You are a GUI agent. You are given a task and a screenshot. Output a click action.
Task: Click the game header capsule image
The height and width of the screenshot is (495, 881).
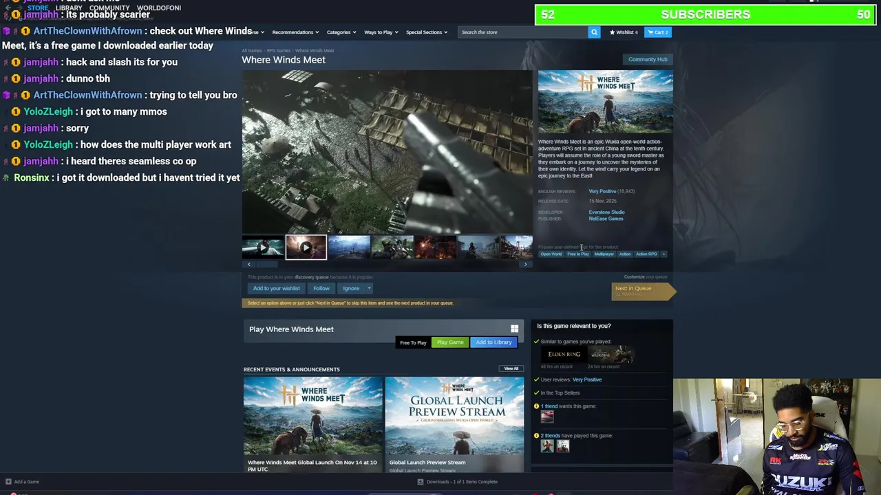606,102
